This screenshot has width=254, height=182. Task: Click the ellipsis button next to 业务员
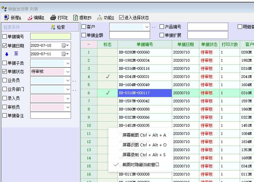click(74, 81)
